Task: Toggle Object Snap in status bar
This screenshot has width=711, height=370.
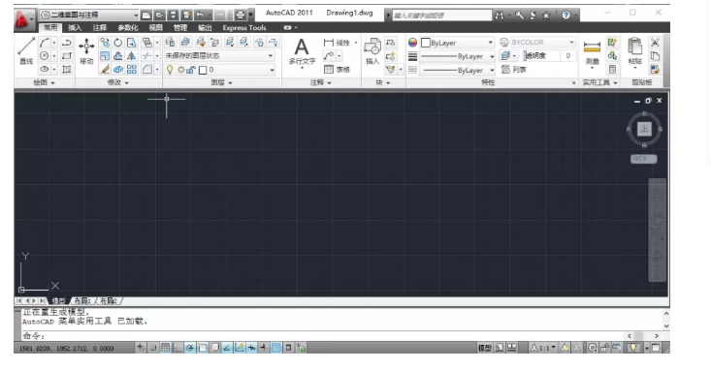Action: pyautogui.click(x=202, y=348)
